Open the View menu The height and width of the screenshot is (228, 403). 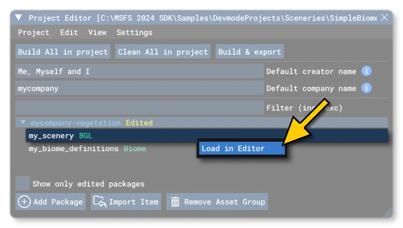[97, 32]
